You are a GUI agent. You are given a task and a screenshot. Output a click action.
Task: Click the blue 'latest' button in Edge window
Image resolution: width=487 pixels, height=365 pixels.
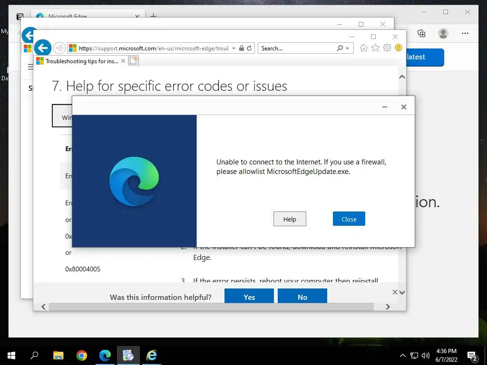point(425,57)
